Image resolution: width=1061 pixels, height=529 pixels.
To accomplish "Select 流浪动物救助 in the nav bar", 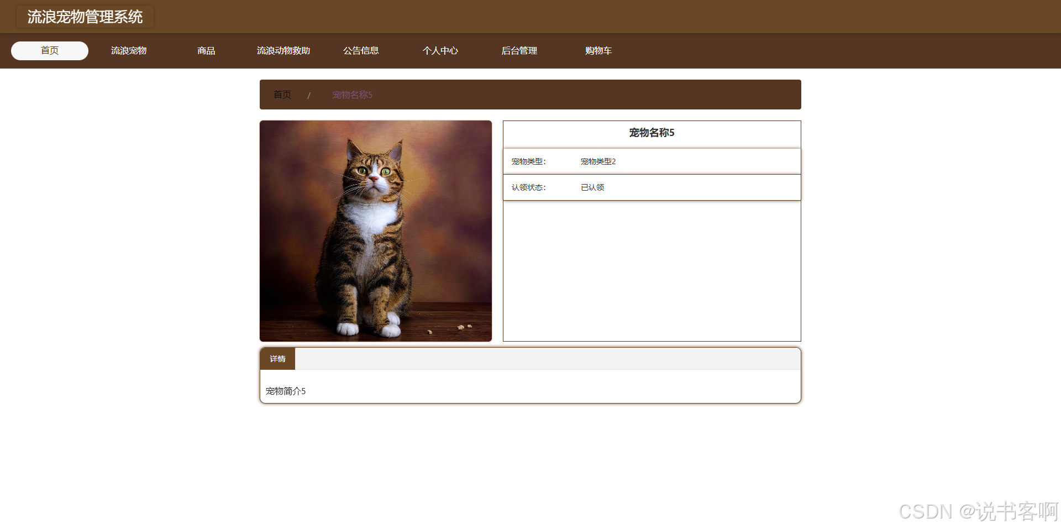I will click(x=283, y=51).
